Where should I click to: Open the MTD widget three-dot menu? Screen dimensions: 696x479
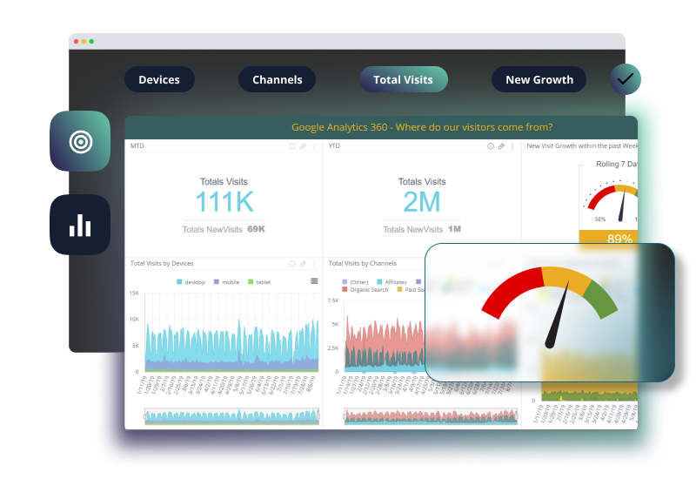(x=314, y=146)
